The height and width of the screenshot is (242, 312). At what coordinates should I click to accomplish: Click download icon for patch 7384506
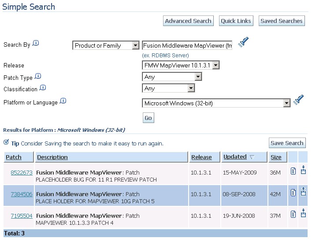coord(303,192)
